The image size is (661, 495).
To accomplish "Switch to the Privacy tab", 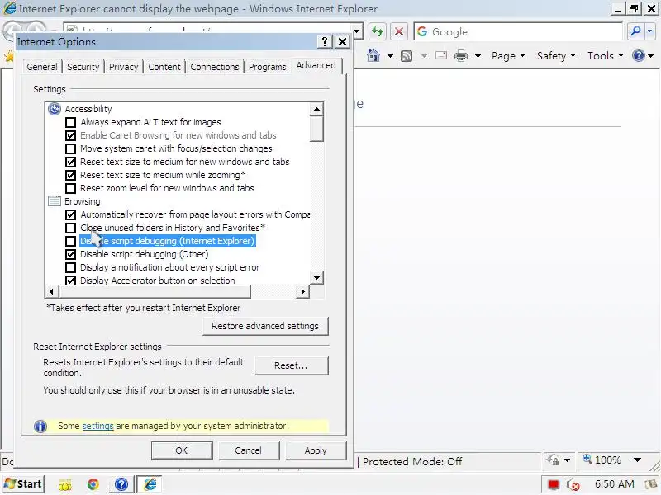I will (x=123, y=67).
